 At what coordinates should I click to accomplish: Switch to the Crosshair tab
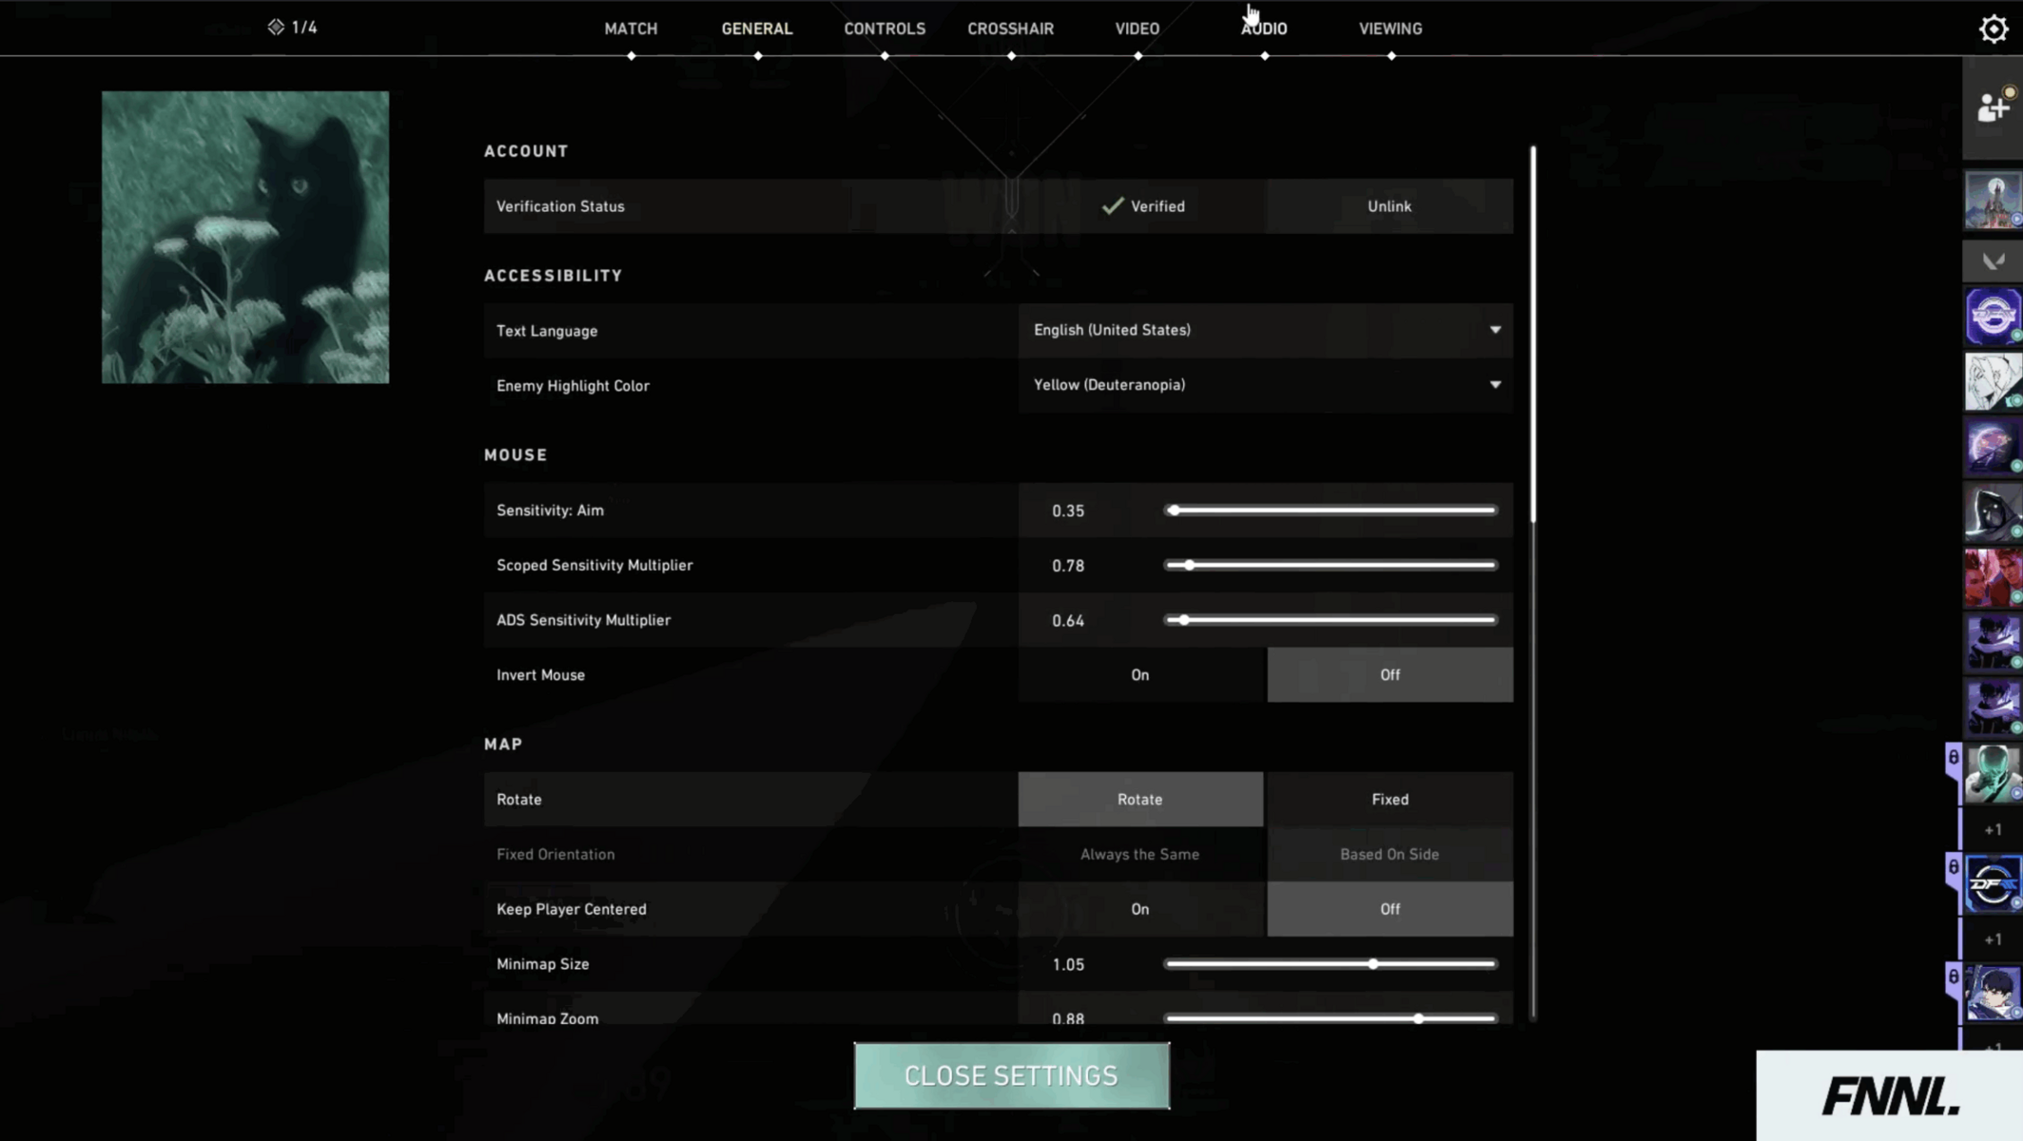[1010, 29]
